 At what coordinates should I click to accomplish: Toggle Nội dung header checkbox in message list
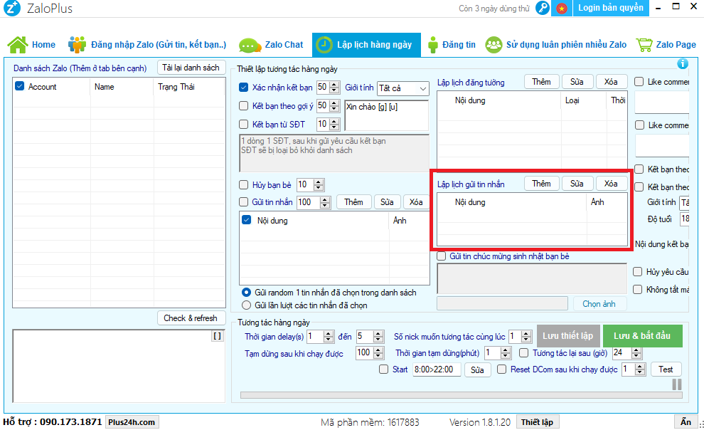pyautogui.click(x=247, y=220)
